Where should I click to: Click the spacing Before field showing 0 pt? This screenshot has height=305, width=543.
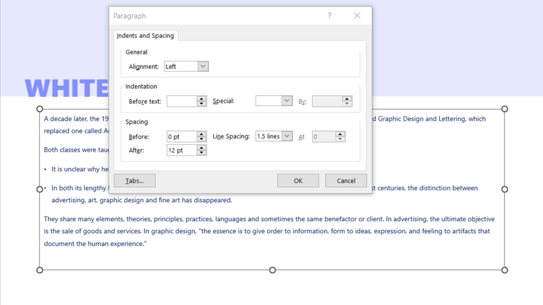[181, 137]
